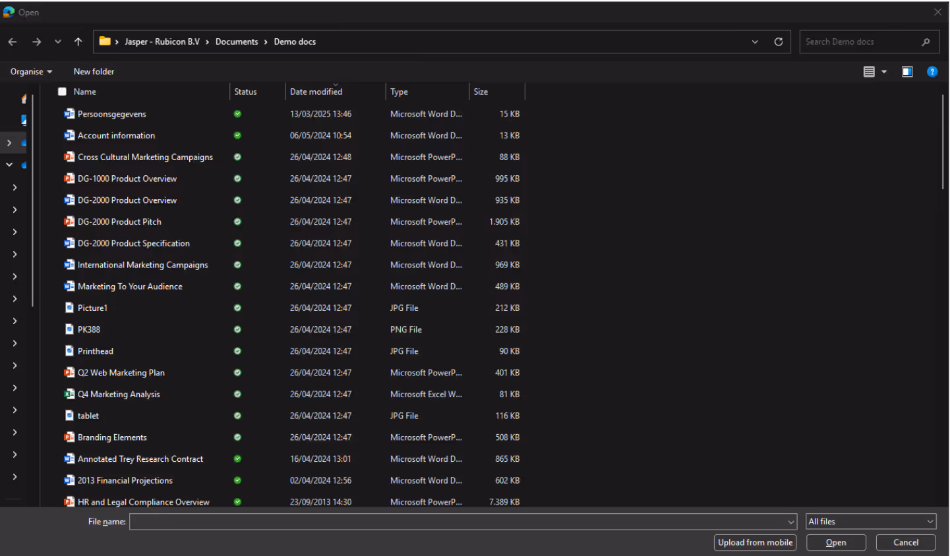Go forward using the forward arrow

point(37,42)
